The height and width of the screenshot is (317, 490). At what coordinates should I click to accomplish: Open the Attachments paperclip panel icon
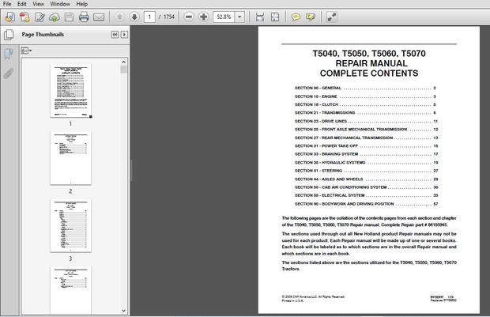pos(9,74)
